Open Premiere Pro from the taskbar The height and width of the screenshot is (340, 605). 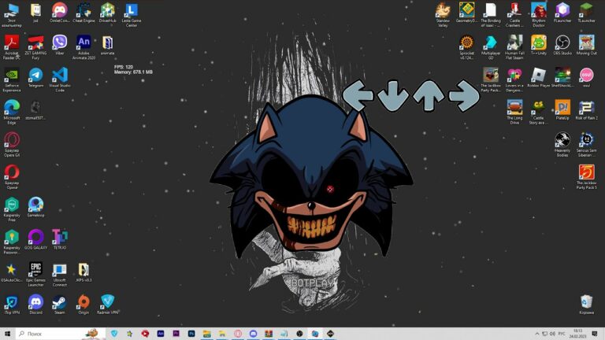[176, 334]
